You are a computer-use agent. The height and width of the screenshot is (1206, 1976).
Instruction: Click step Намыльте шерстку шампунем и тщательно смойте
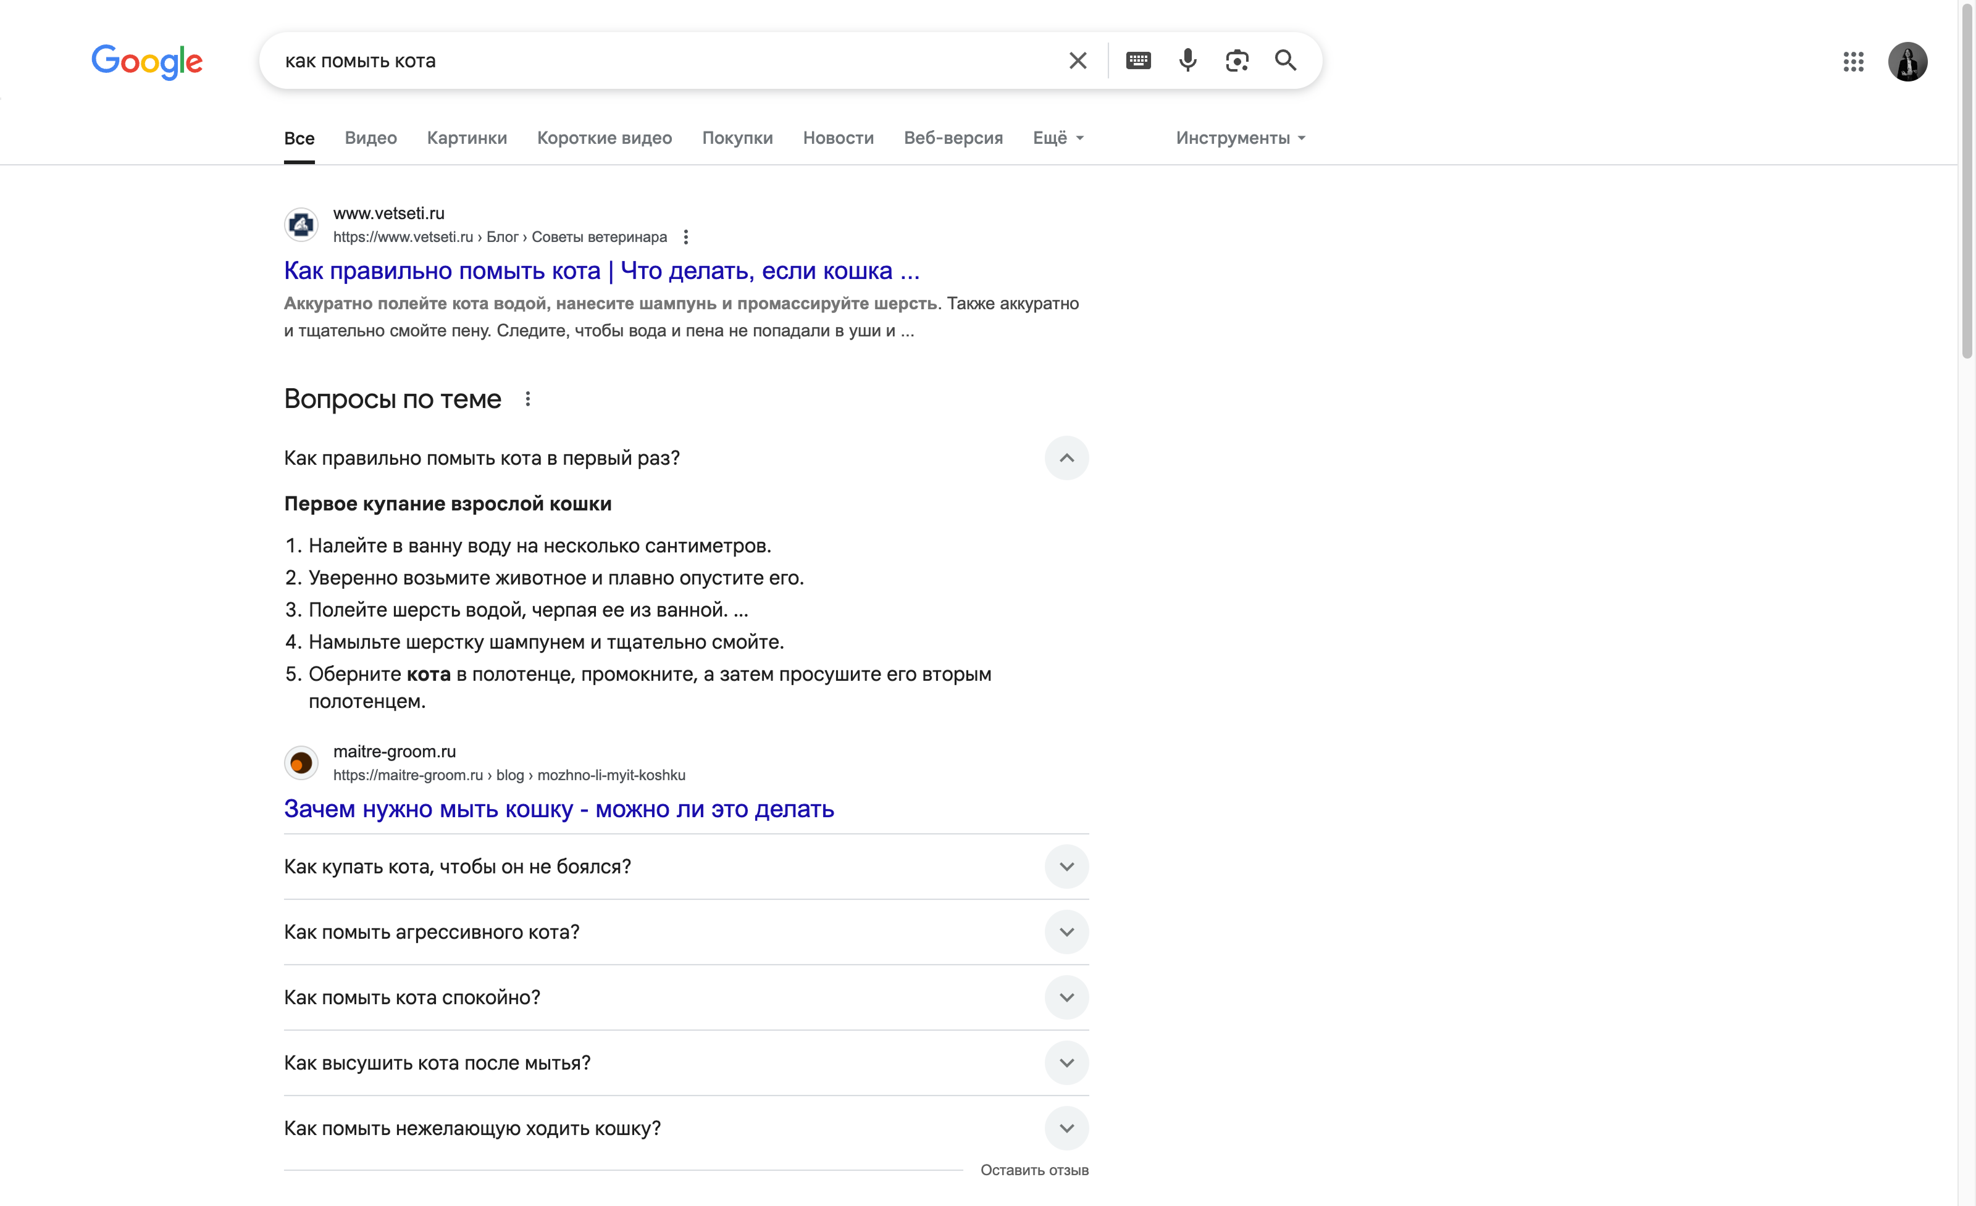pos(546,643)
